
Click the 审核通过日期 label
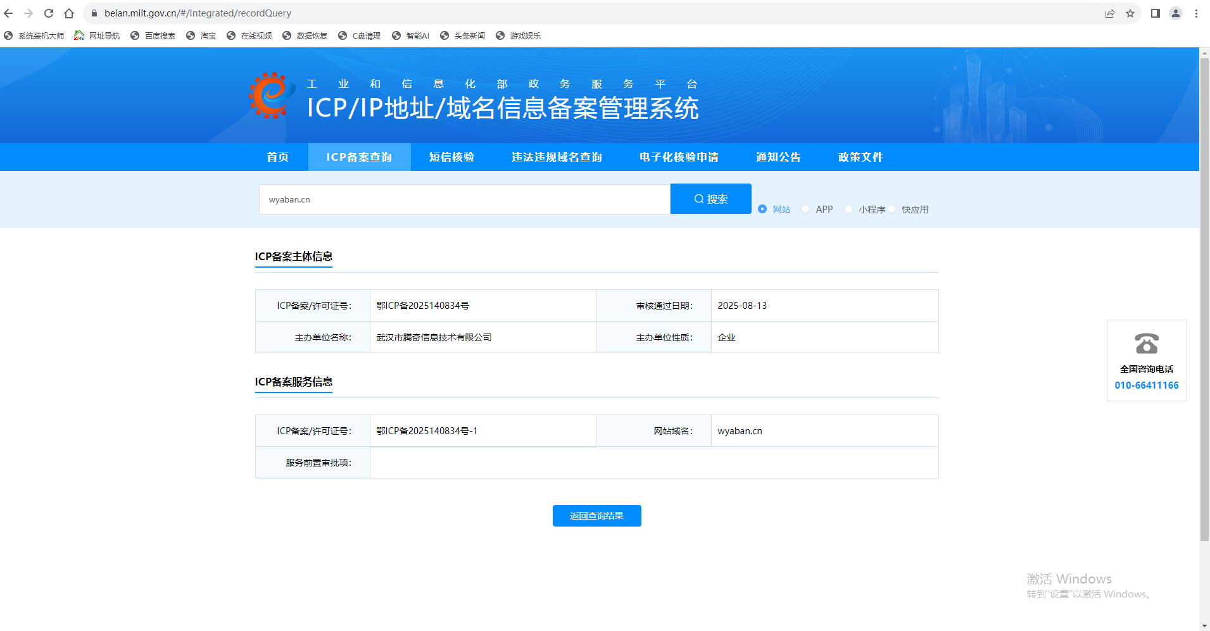tap(665, 306)
